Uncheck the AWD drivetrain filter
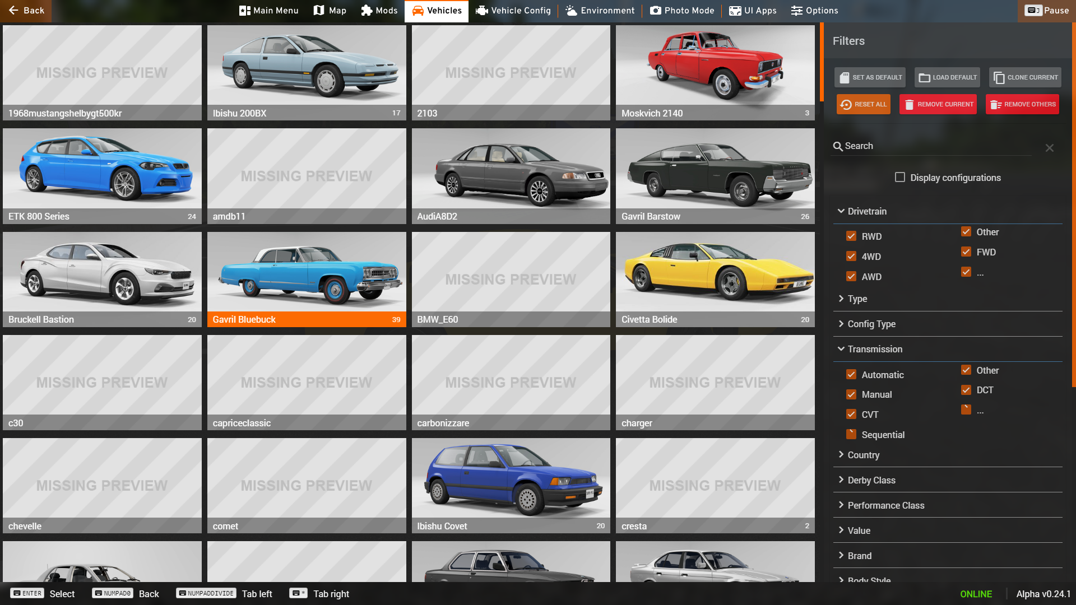The image size is (1076, 605). point(851,276)
